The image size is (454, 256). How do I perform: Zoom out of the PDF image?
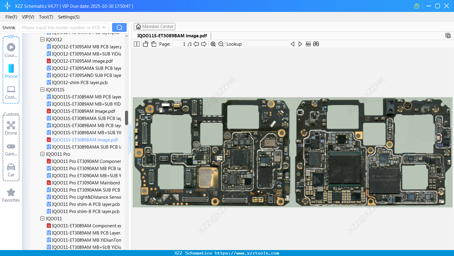pos(221,44)
